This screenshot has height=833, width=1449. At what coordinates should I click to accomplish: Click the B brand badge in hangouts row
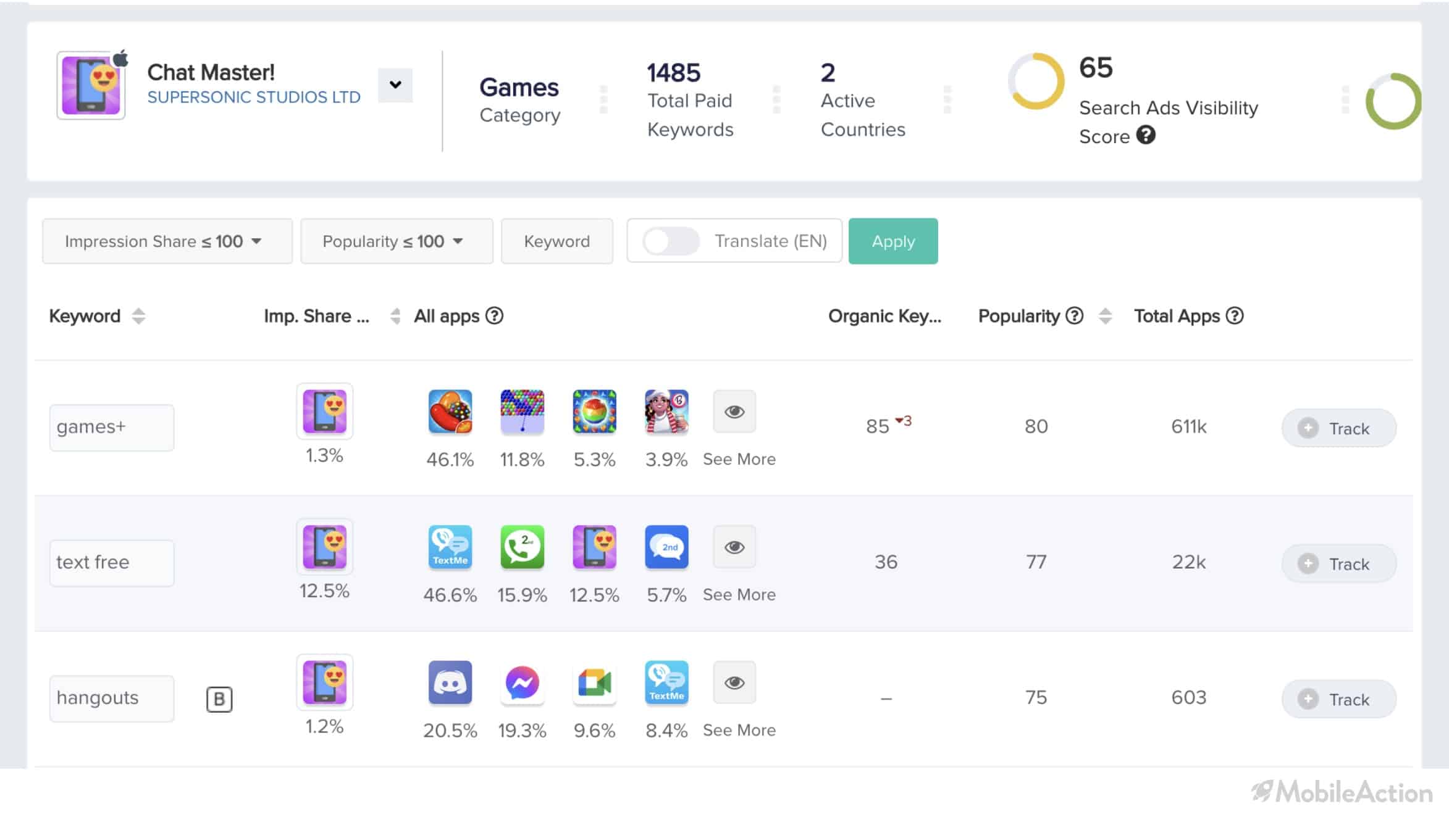point(219,699)
